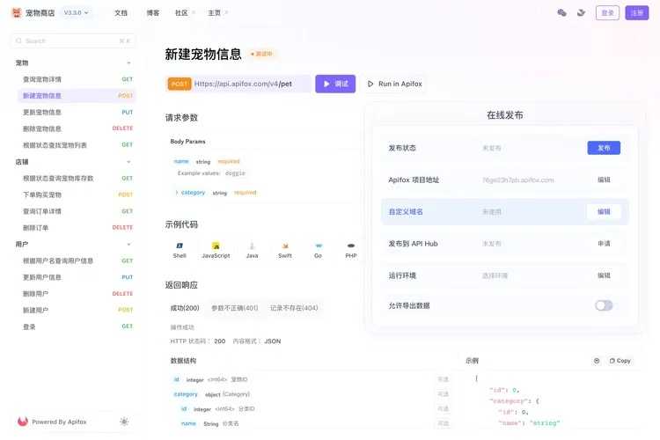The height and width of the screenshot is (440, 660).
Task: Open the WeChat icon in the header
Action: pos(561,12)
